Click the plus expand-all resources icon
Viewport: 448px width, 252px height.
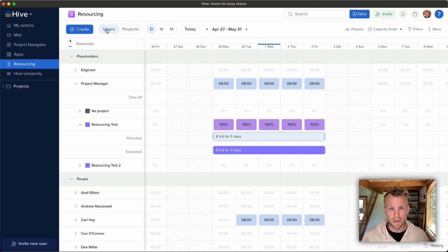70,41
